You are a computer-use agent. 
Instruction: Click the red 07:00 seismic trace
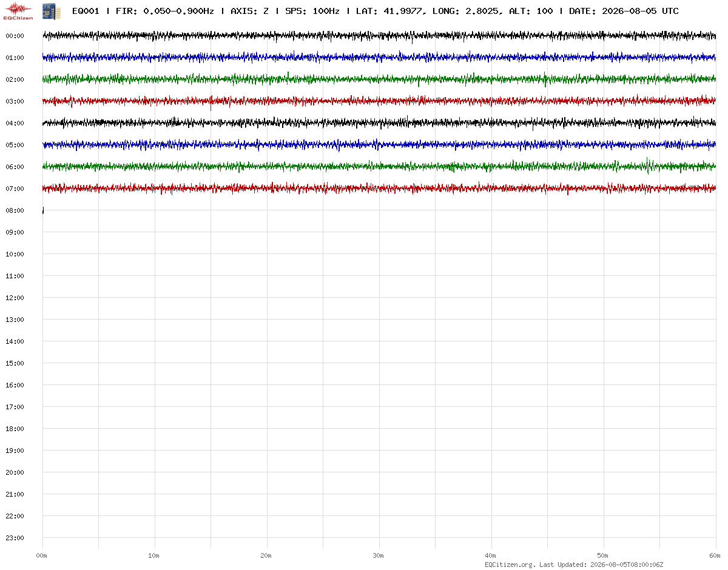coord(379,189)
